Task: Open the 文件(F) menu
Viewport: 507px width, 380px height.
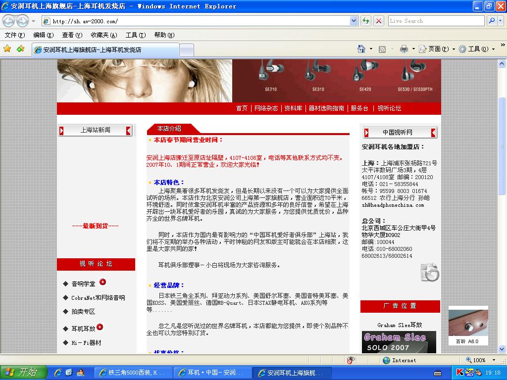Action: pos(15,35)
